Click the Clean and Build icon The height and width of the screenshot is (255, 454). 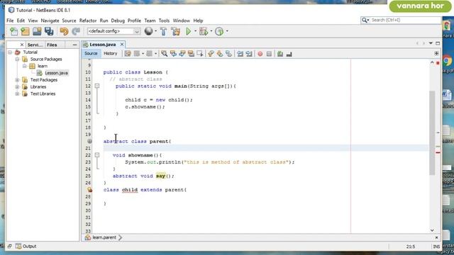pos(175,31)
